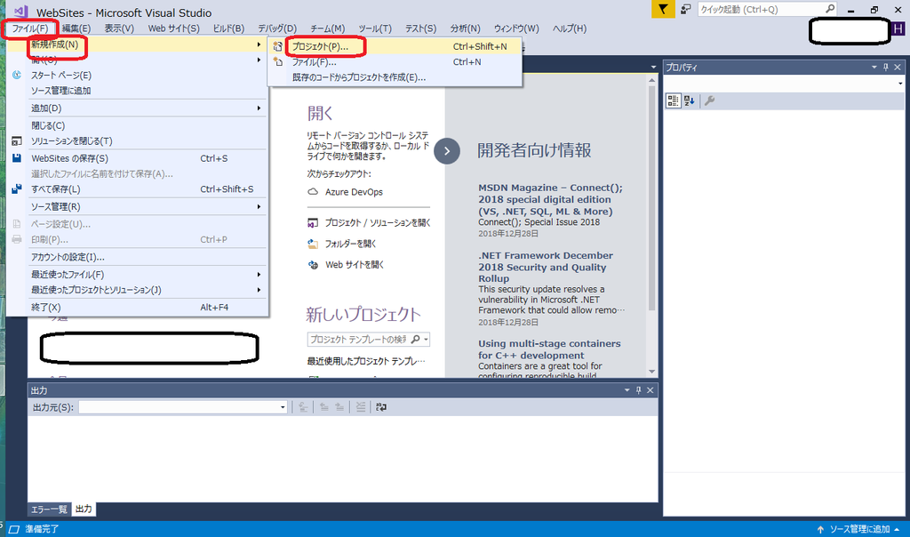Expand 最近使ったプロジェクトとソリューション(J) submenu
This screenshot has height=537, width=910.
[138, 290]
